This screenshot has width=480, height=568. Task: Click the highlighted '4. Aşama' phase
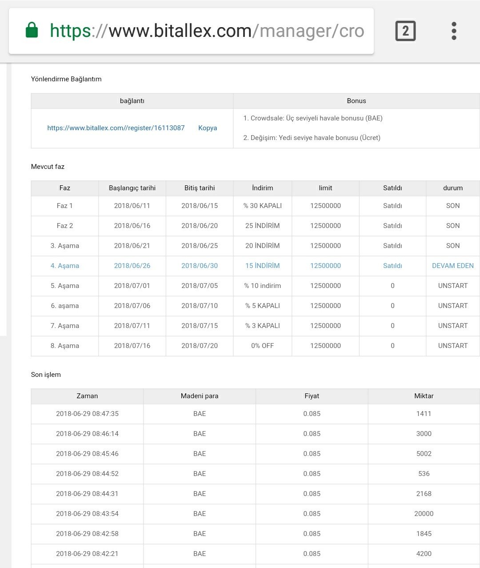[65, 266]
